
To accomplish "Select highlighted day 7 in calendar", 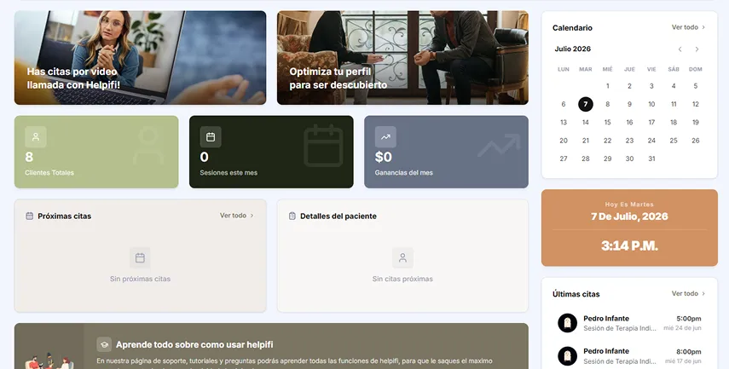I will (586, 104).
